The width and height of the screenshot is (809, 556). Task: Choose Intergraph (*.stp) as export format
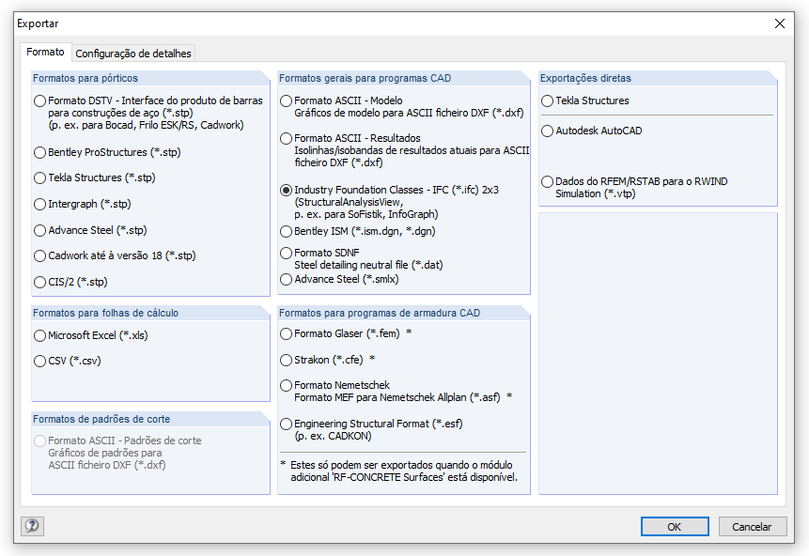(40, 203)
